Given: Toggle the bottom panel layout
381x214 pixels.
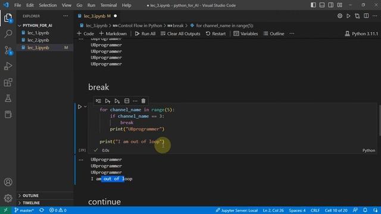Looking at the screenshot, I should pyautogui.click(x=322, y=5).
